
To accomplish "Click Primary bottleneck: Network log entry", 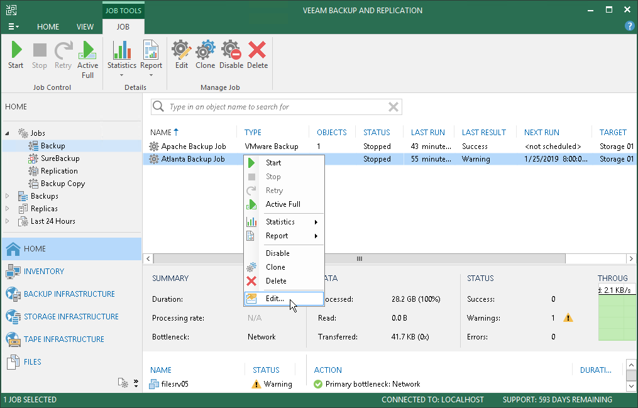I will click(x=373, y=384).
